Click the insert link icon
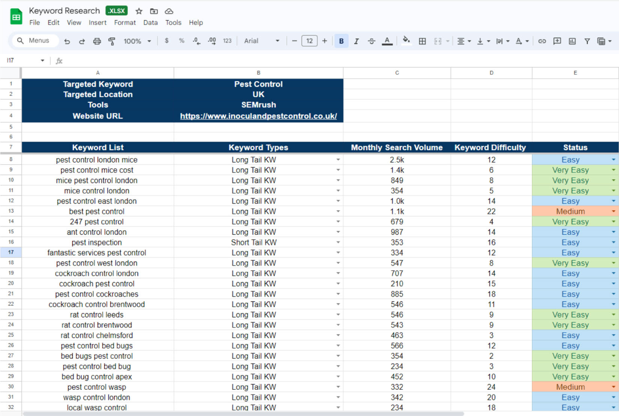Image resolution: width=619 pixels, height=416 pixels. (542, 41)
